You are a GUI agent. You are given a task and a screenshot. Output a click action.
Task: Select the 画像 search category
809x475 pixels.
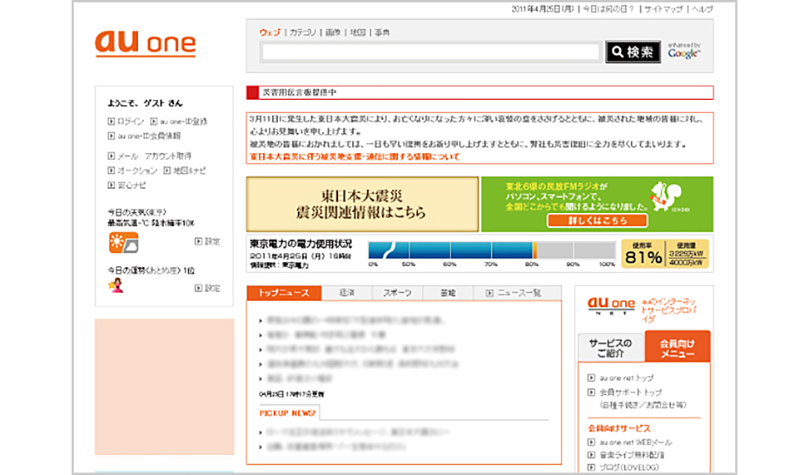(332, 32)
